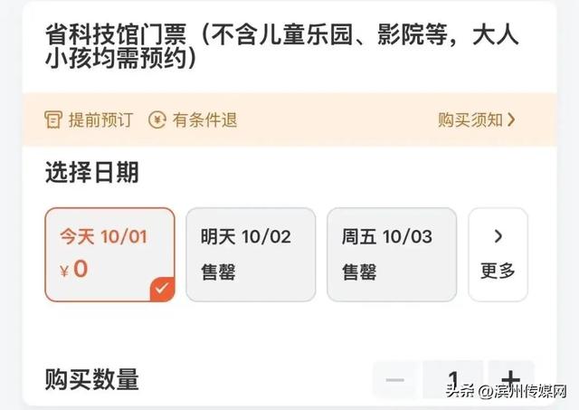Select the 明天 10/02 date option
The height and width of the screenshot is (410, 579).
point(251,254)
